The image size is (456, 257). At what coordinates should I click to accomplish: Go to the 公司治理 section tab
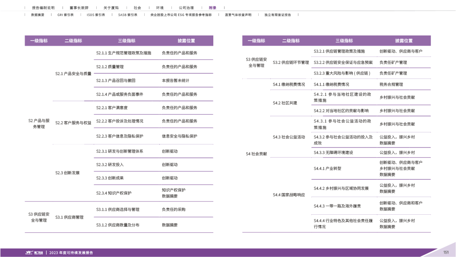[x=186, y=8]
